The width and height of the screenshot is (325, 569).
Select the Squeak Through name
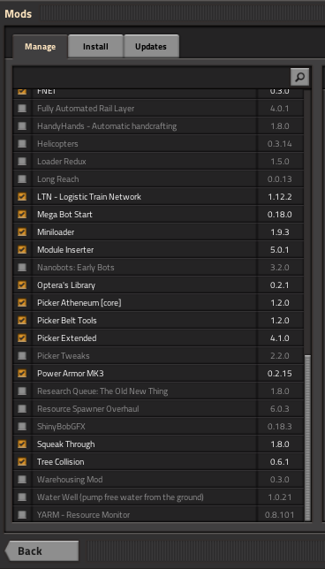65,444
